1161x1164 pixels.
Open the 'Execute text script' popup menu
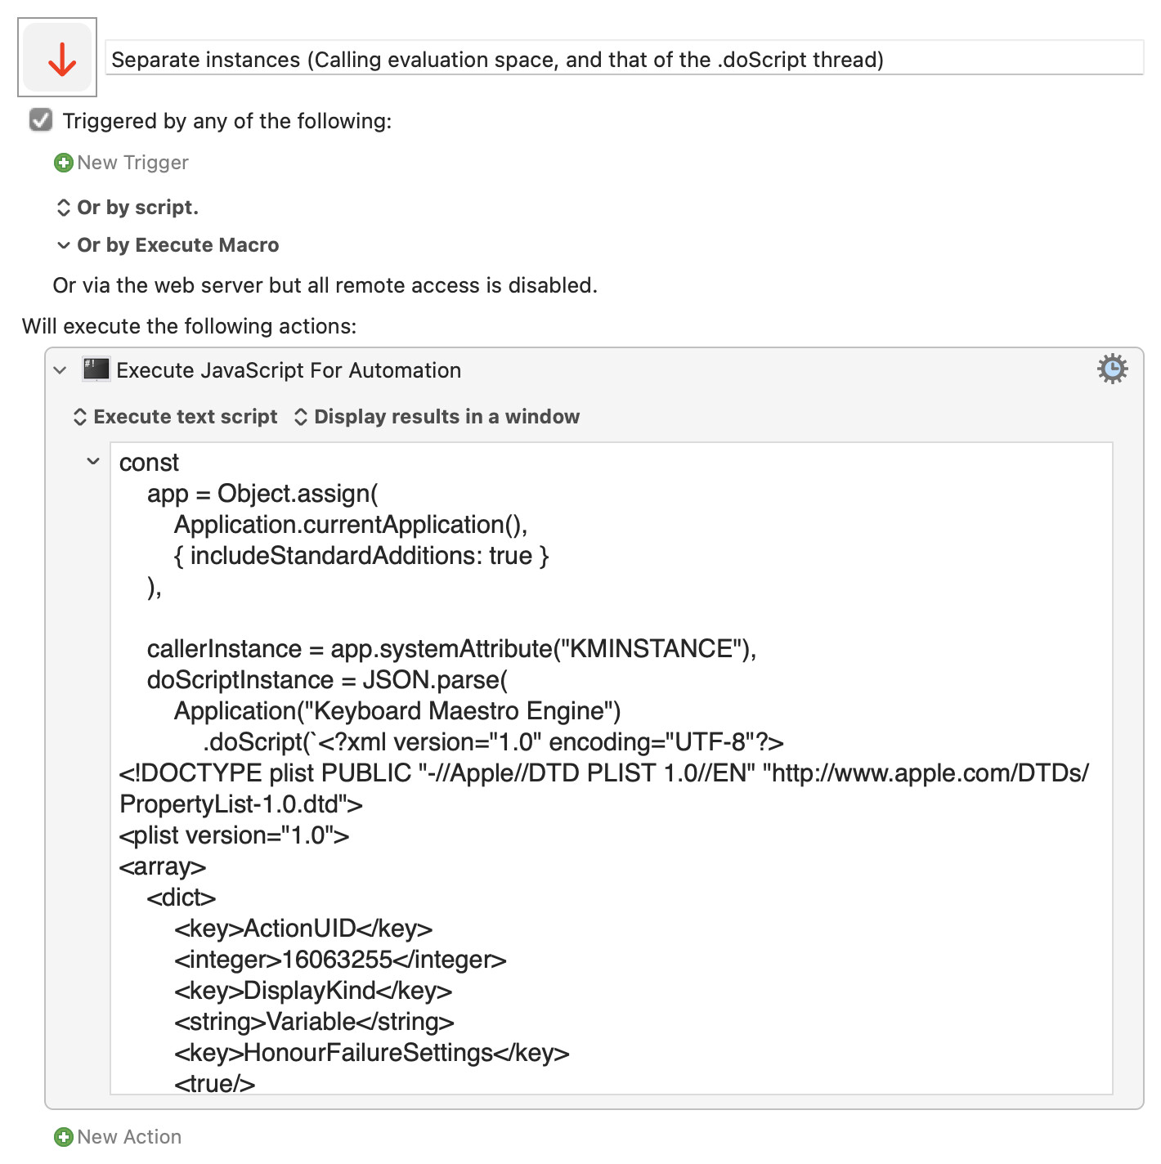pyautogui.click(x=176, y=417)
